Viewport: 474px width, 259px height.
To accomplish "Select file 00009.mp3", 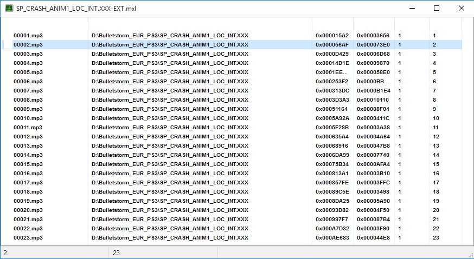I will [x=28, y=109].
